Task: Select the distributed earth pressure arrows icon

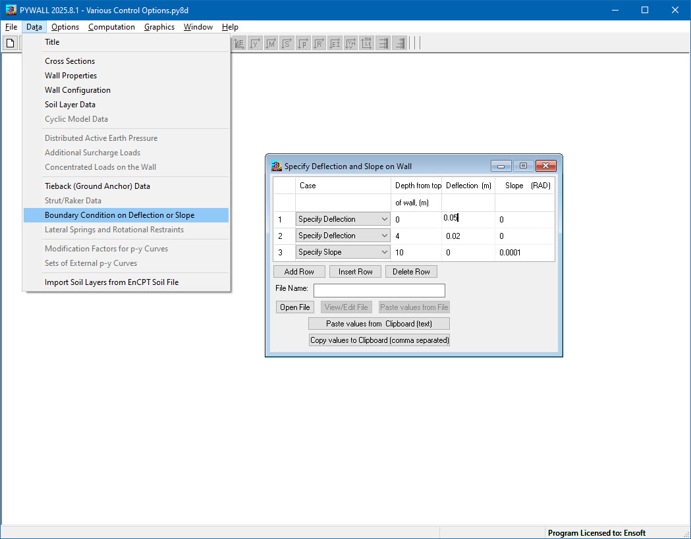Action: coord(383,43)
